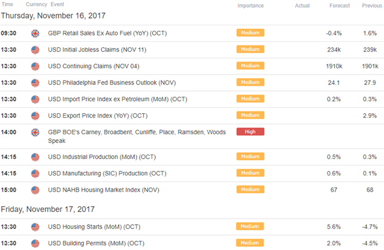Open GBP Retail Sales Ex Auto Fuel event
The image size is (384, 250).
[x=108, y=33]
